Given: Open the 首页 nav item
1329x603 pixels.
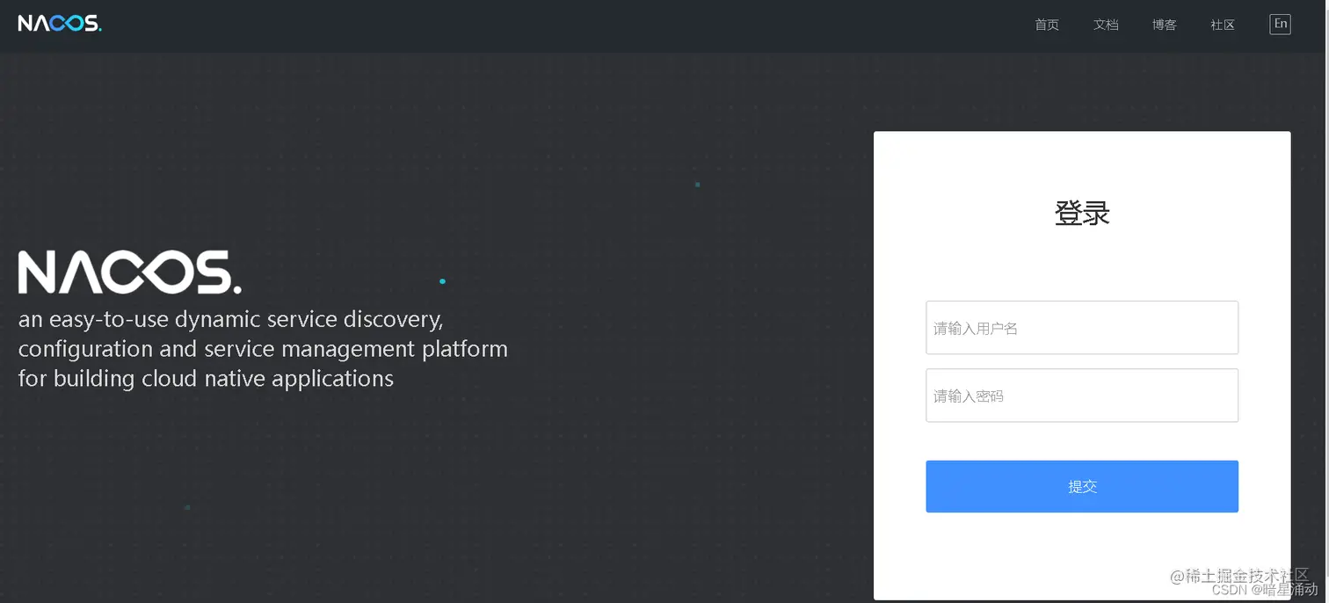Looking at the screenshot, I should [x=1047, y=25].
